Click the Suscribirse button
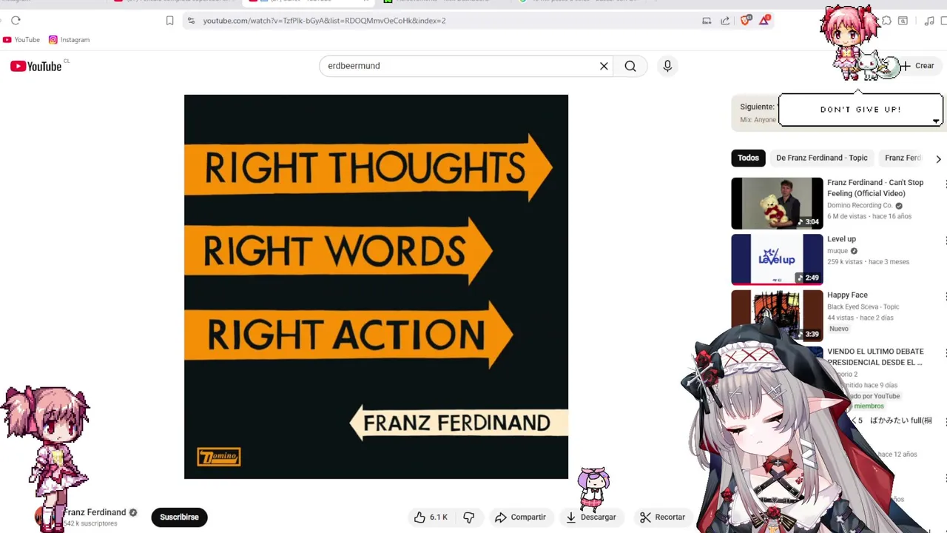 click(x=179, y=517)
